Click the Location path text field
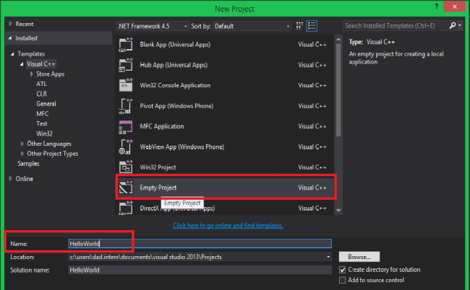Image resolution: width=470 pixels, height=290 pixels. pyautogui.click(x=197, y=257)
